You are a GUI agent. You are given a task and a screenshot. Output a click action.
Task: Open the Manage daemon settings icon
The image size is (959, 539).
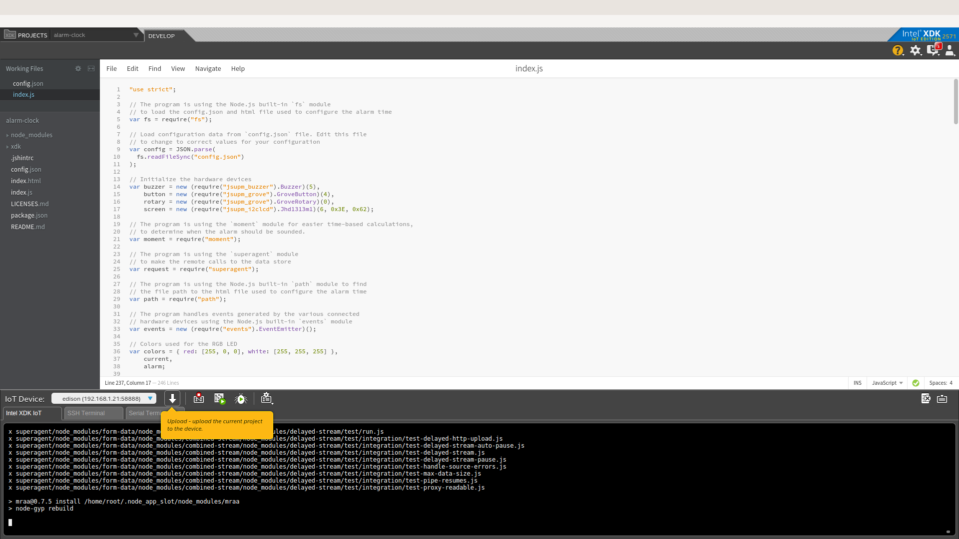tap(266, 398)
